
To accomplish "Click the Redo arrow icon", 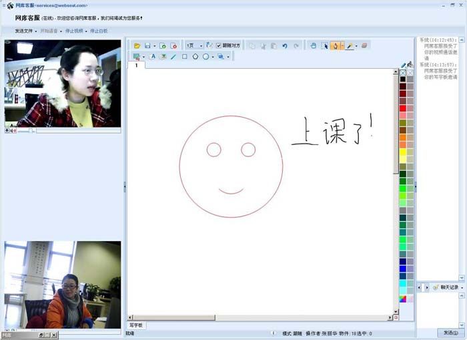I will (296, 45).
